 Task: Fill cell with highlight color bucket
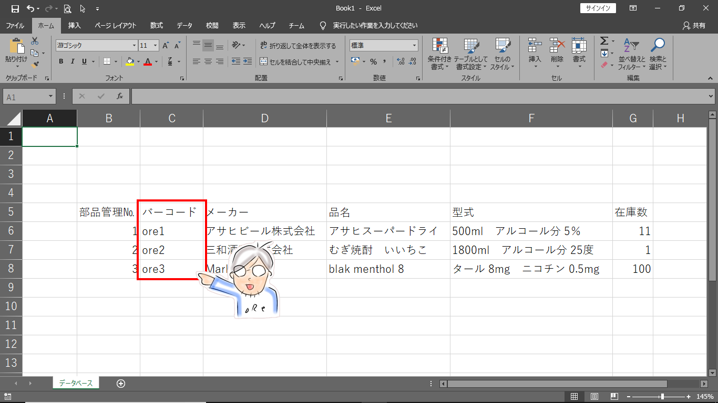(x=130, y=61)
